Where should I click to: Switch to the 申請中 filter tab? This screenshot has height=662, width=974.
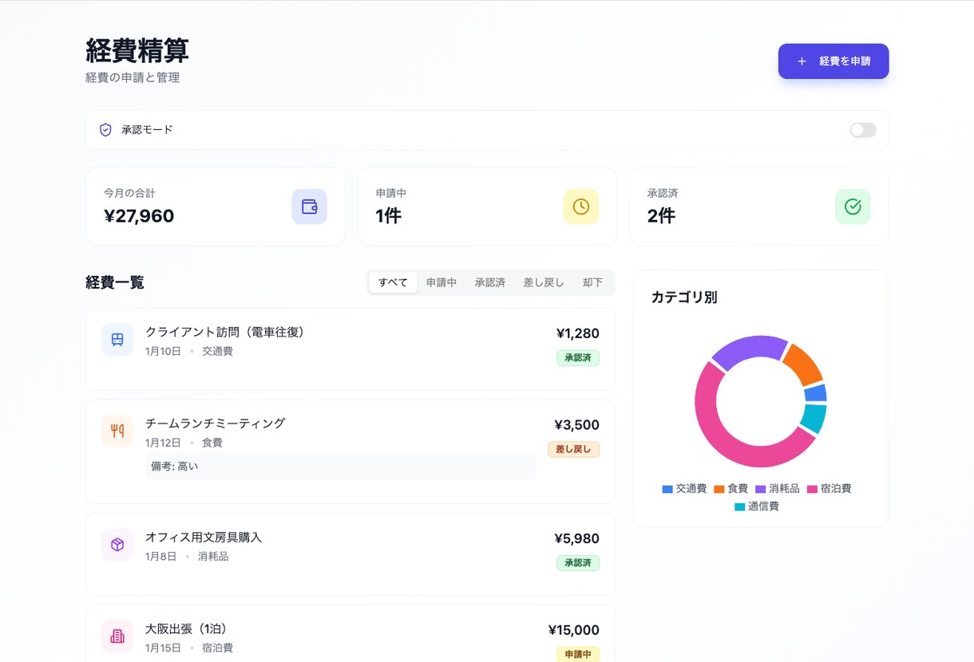(x=441, y=282)
